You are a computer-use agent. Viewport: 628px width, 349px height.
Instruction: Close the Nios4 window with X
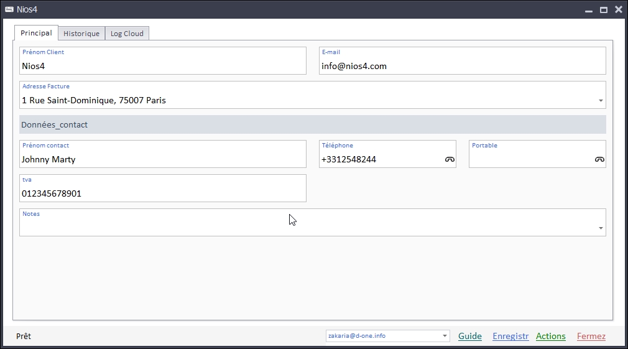coord(618,9)
